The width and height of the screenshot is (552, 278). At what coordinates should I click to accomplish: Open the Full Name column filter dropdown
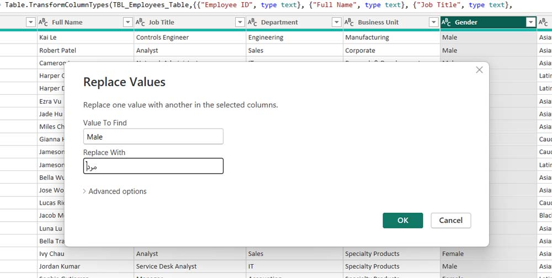[128, 23]
